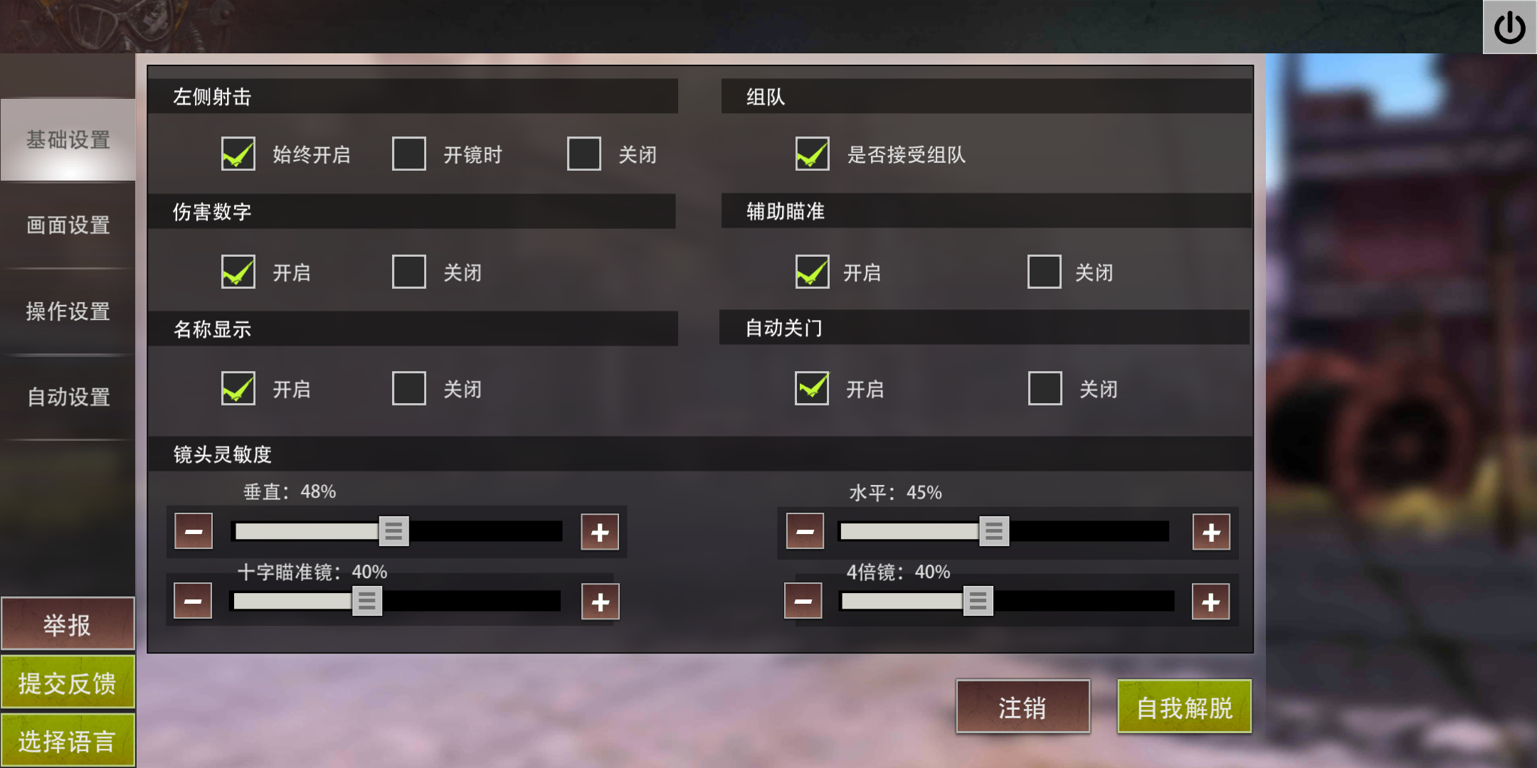Check the 开镜时 option for 左侧射击
Viewport: 1537px width, 768px height.
409,154
